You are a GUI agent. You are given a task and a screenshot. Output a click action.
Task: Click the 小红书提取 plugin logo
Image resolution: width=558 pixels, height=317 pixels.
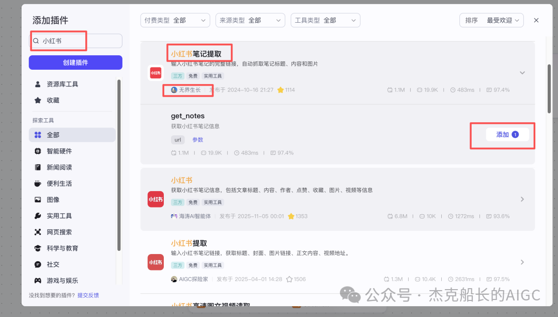(156, 262)
